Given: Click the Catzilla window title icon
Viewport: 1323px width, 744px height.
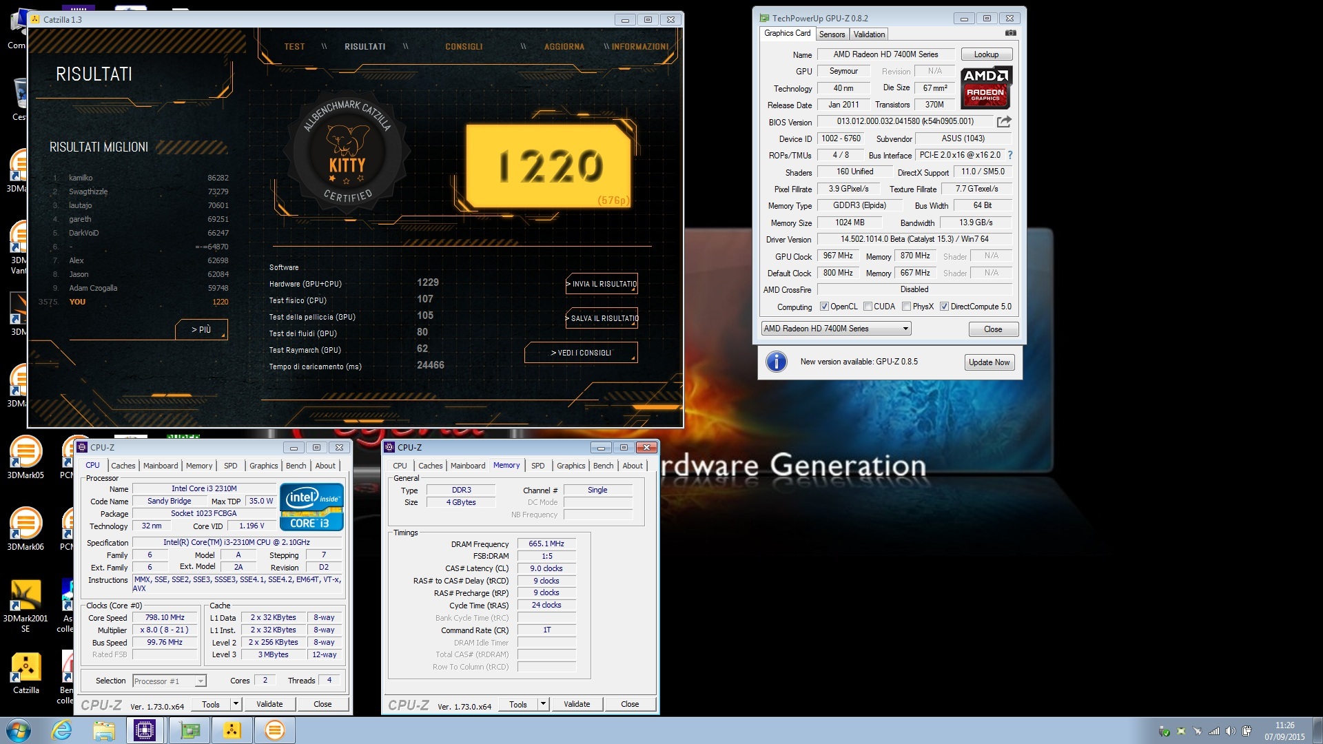Looking at the screenshot, I should pos(35,19).
